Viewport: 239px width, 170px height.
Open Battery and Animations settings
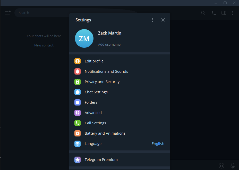(120, 133)
